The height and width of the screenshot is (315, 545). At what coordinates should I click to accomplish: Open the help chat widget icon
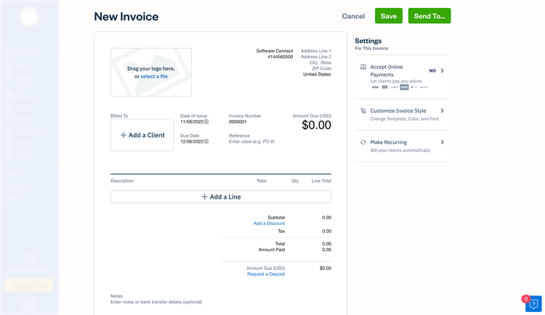tap(533, 303)
